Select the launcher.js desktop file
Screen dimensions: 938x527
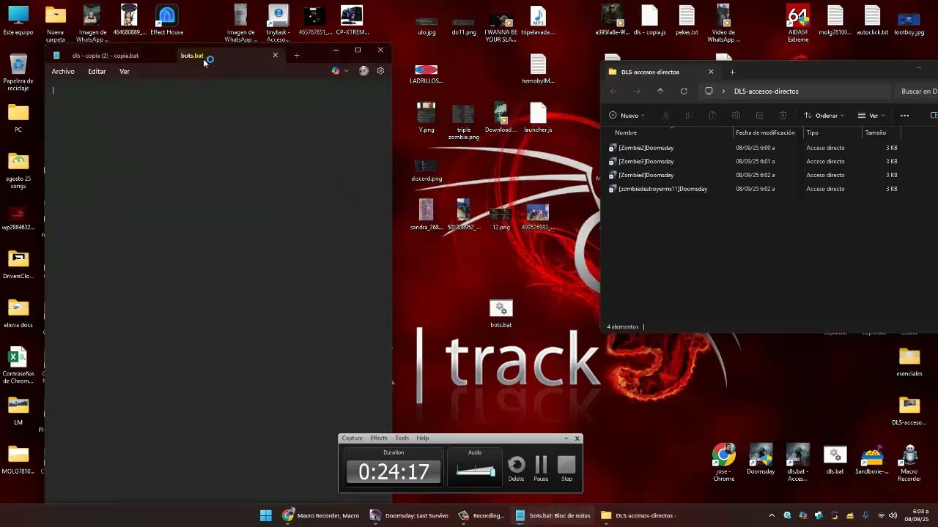click(538, 117)
